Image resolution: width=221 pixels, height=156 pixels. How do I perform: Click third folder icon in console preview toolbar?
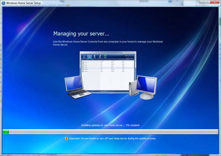[x=94, y=57]
